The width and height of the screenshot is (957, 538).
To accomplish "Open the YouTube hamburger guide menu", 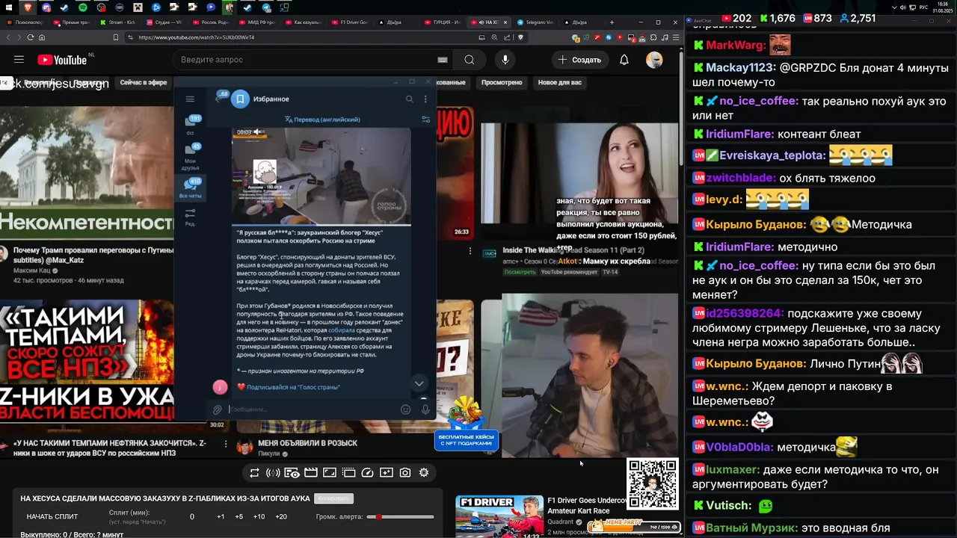I will click(x=19, y=60).
